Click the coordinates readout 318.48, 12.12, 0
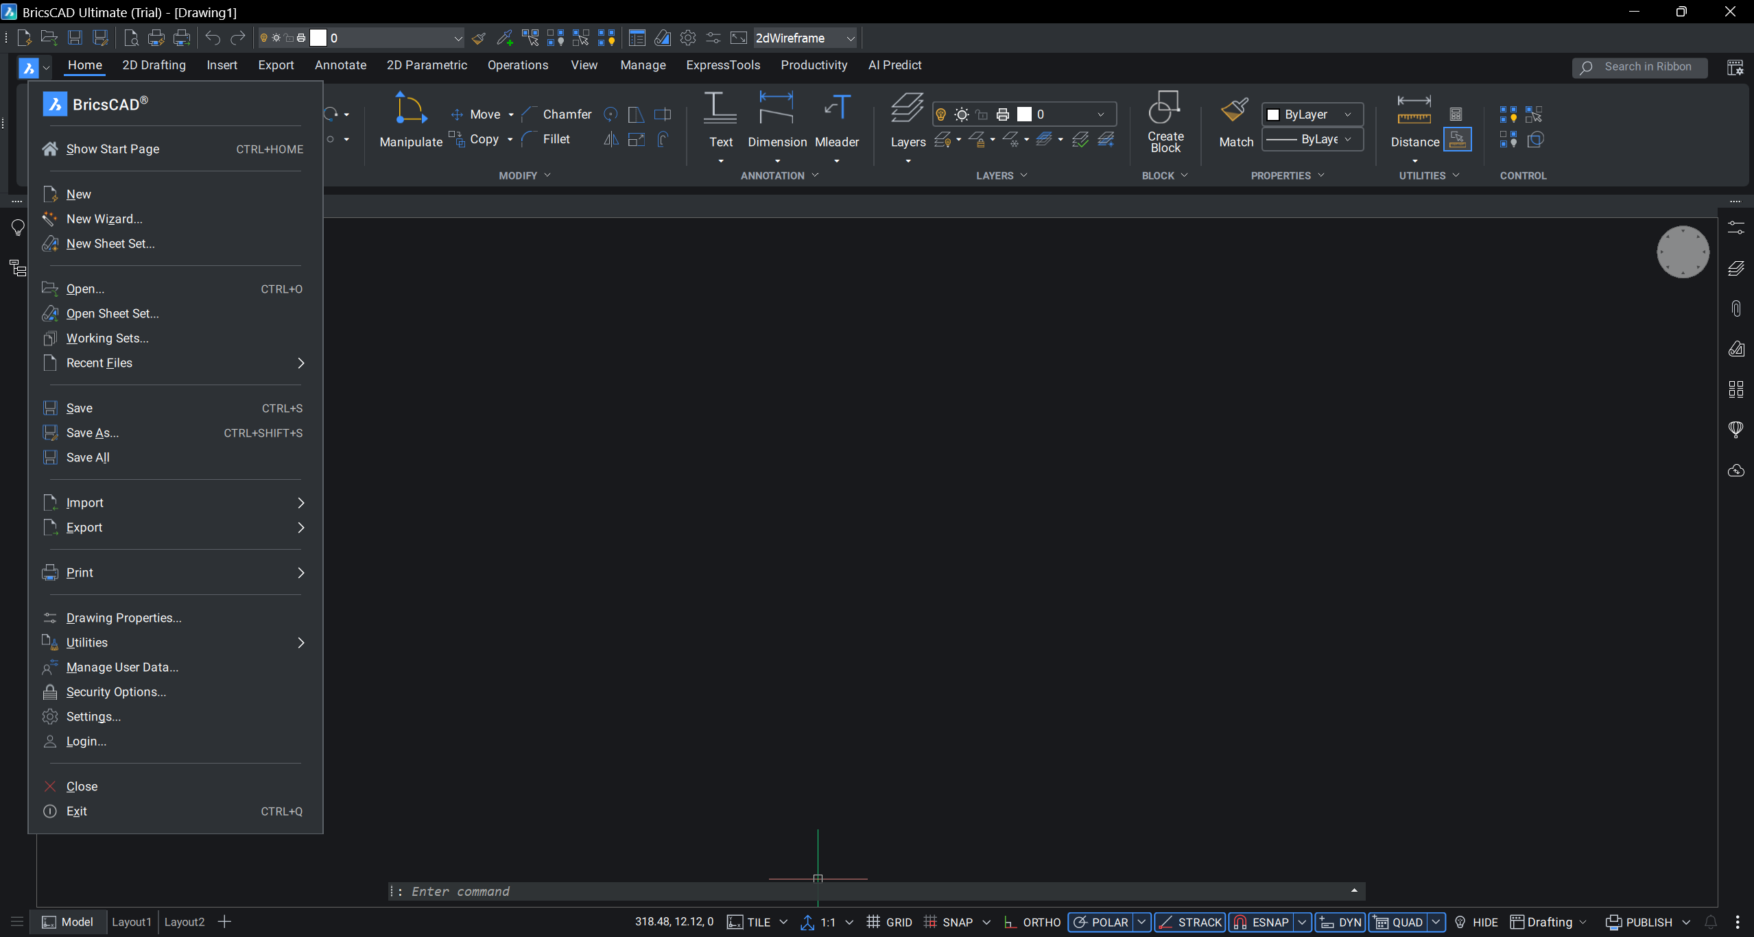 pos(674,922)
